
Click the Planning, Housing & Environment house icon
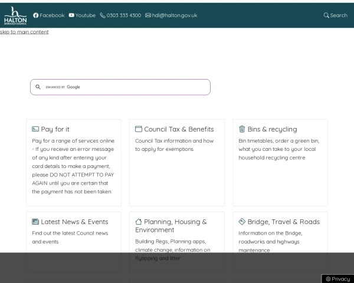[x=139, y=222]
